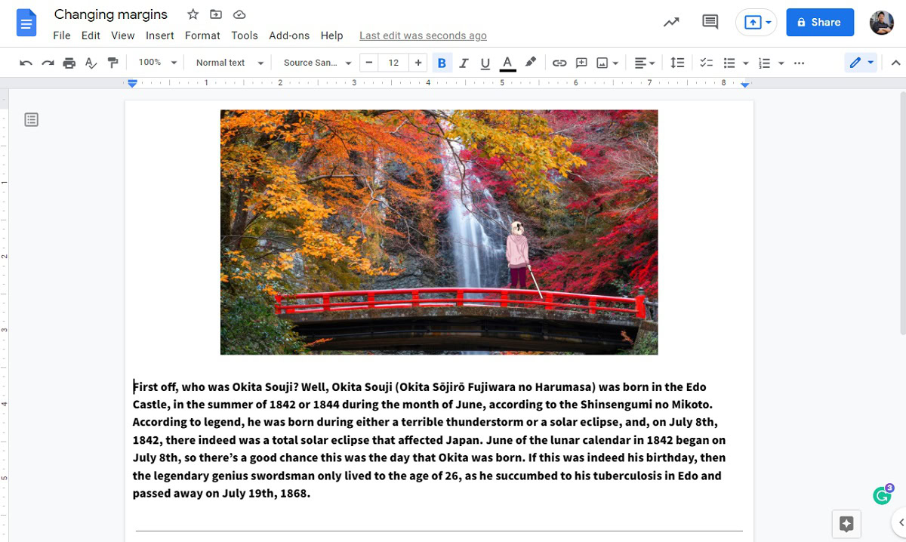Open the 'Last edit was seconds ago' link
The image size is (906, 542).
tap(423, 35)
